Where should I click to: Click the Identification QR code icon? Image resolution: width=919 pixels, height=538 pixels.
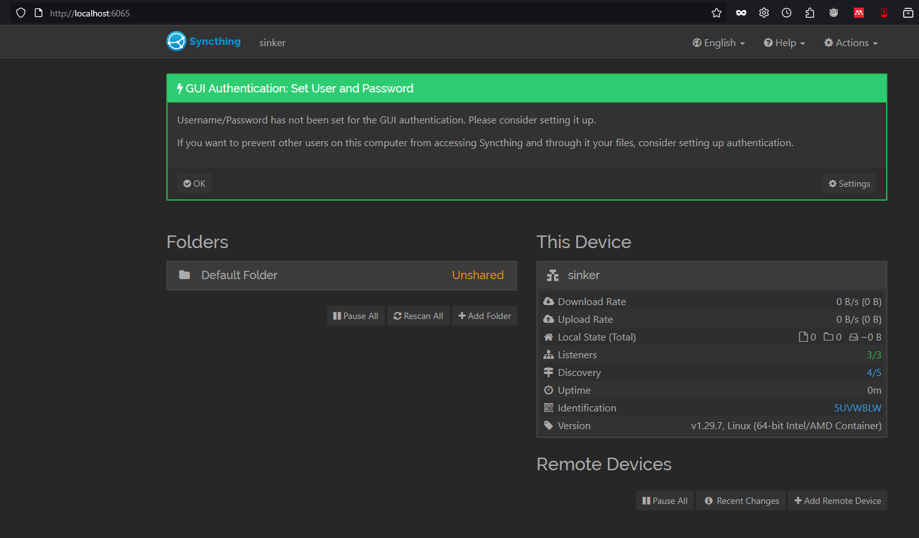(x=548, y=408)
